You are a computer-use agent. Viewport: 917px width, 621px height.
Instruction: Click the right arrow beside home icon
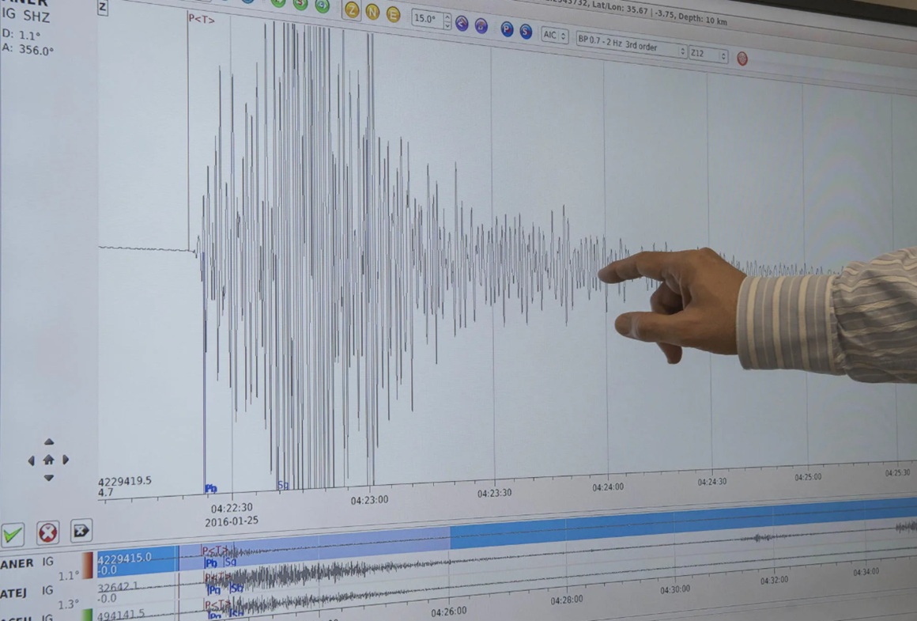pyautogui.click(x=66, y=460)
